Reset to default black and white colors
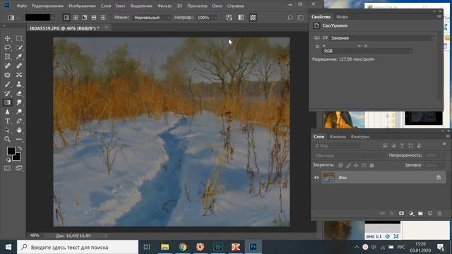Viewport: 452px width, 254px height. (8, 160)
